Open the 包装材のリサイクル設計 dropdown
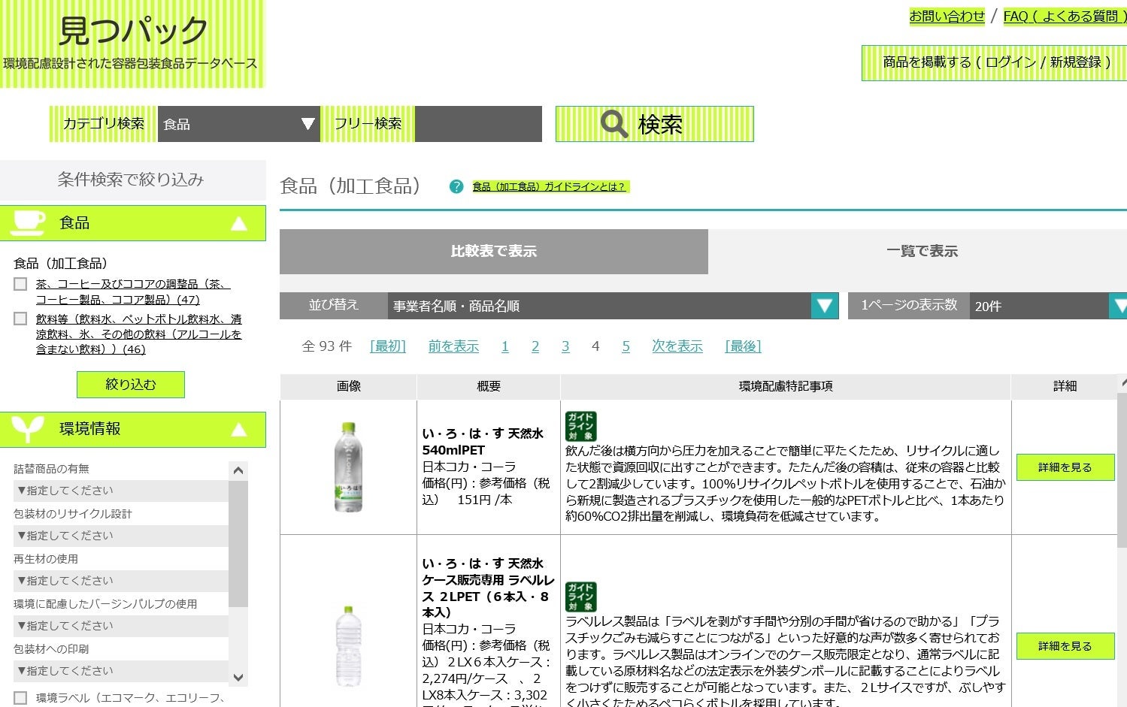Viewport: 1127px width, 707px height. pos(121,536)
